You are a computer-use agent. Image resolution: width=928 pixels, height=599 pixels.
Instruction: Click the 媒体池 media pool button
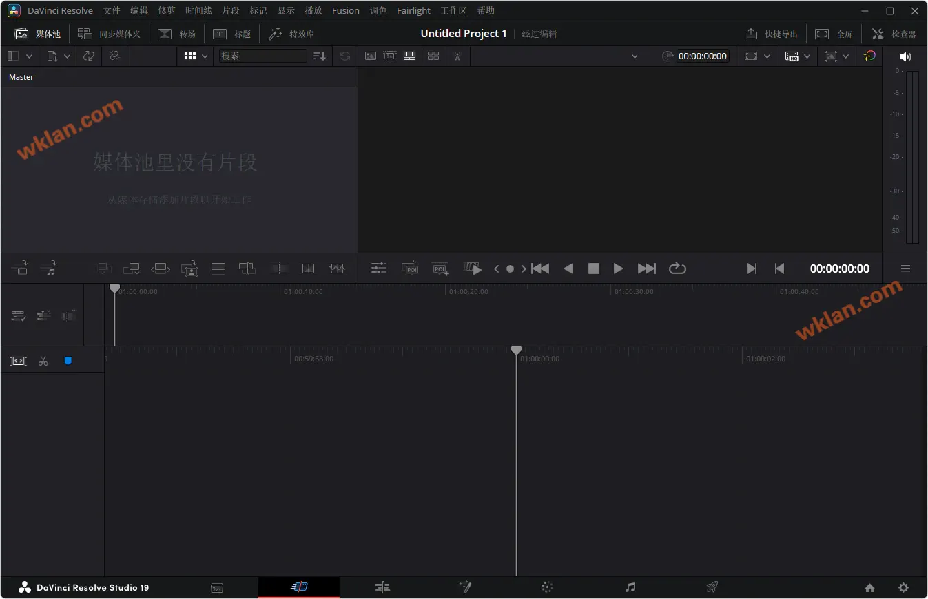pos(38,34)
